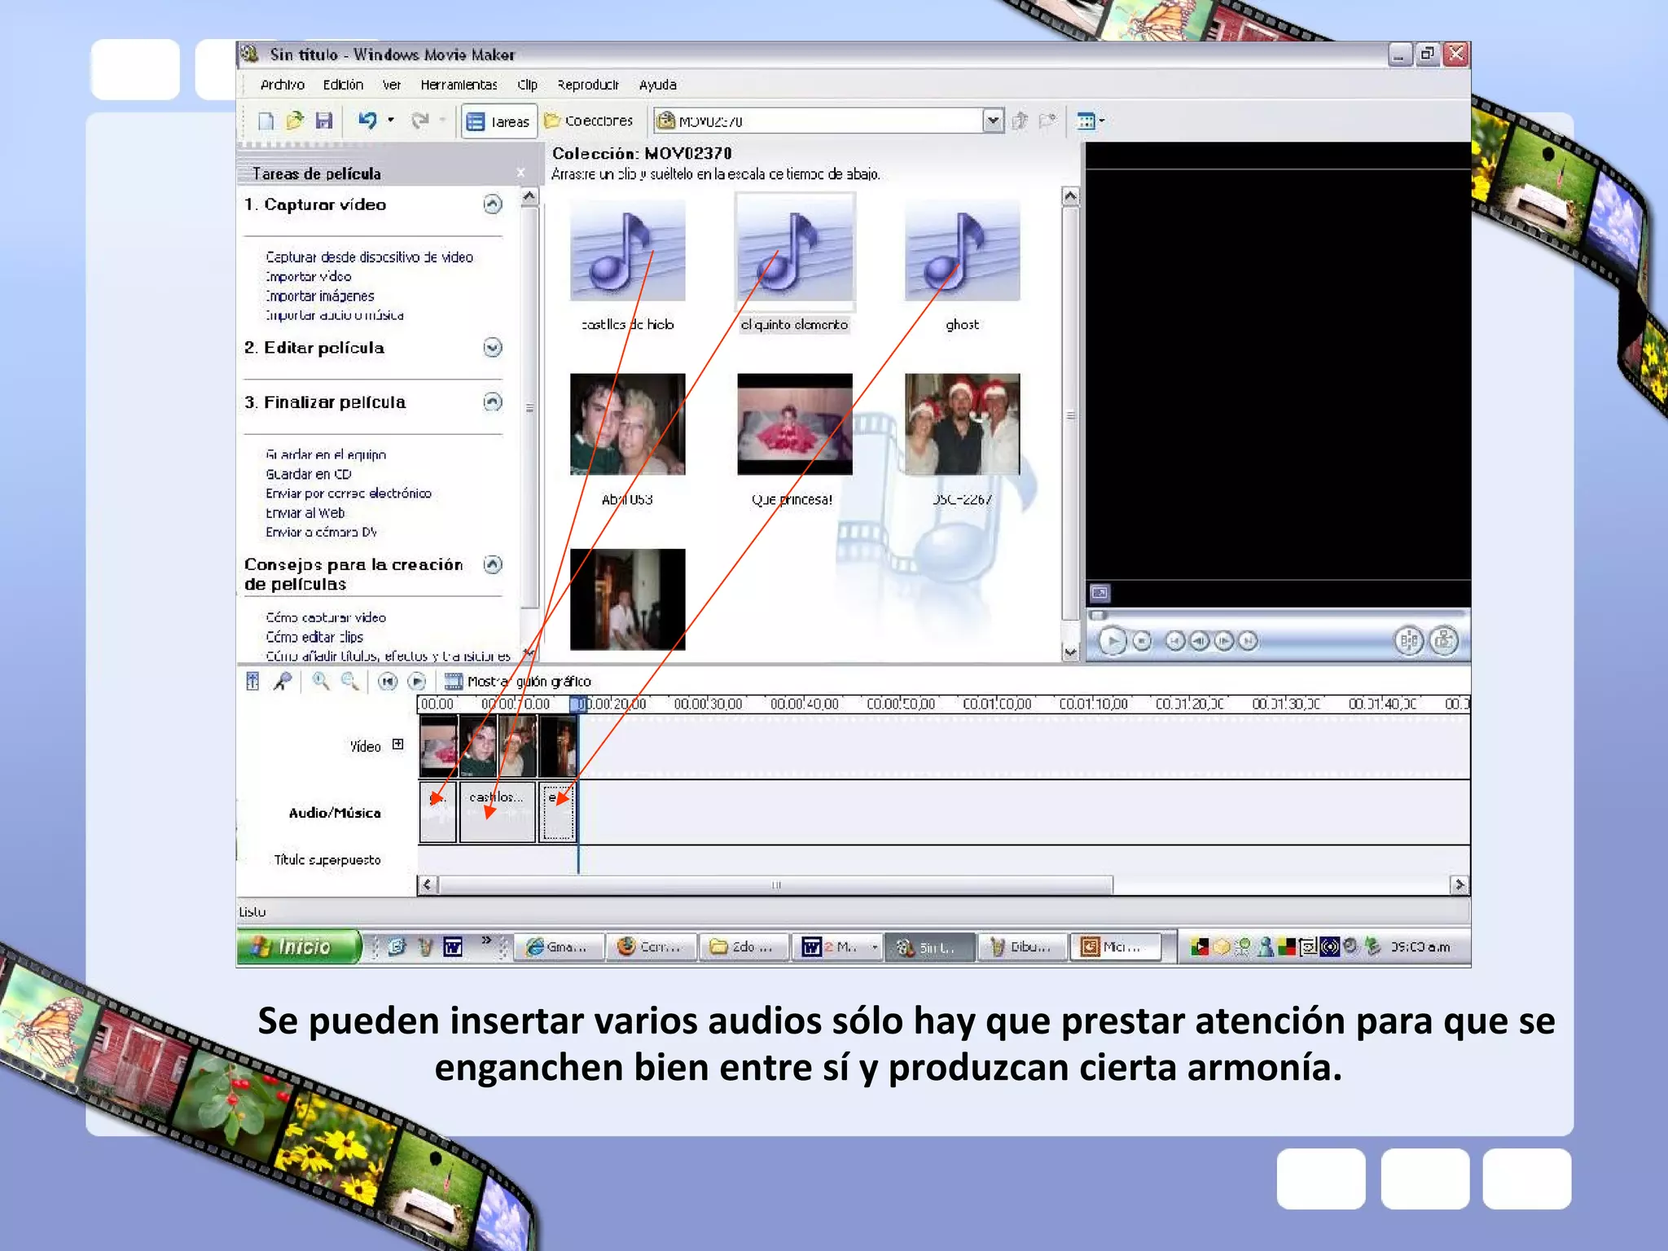Open the Reproducir menu
The width and height of the screenshot is (1668, 1251).
pyautogui.click(x=587, y=85)
